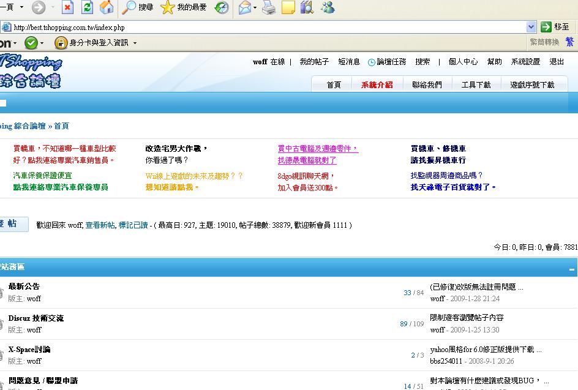Click the page icon in the address bar
Image resolution: width=578 pixels, height=390 pixels.
tap(6, 27)
